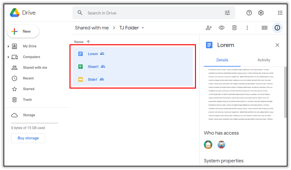Reverse sort direction arrow beside Name

coord(88,42)
